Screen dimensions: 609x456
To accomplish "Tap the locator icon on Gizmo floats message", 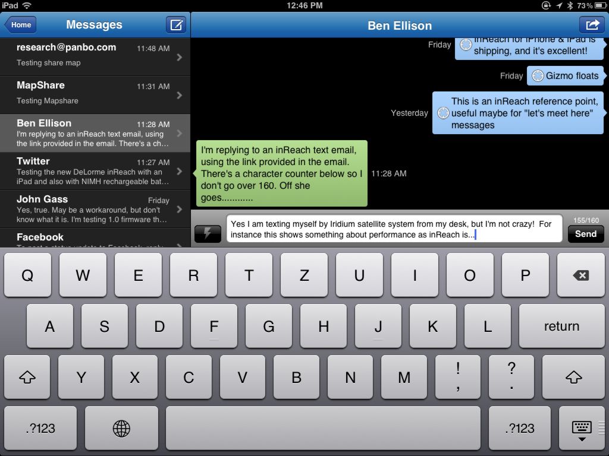I will tap(538, 75).
